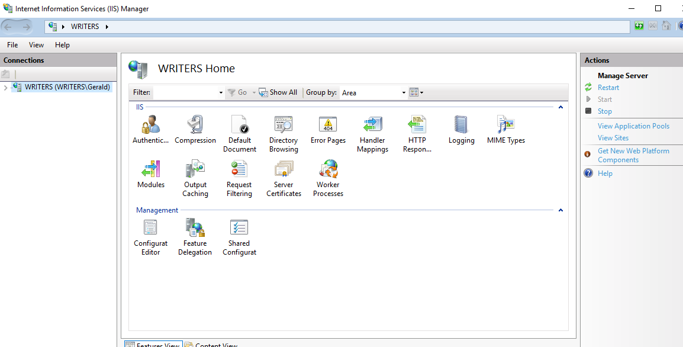This screenshot has height=347, width=683.
Task: Select Output Caching icon
Action: click(195, 169)
